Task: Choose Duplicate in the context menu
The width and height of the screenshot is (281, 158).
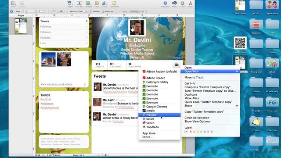Action: [x=191, y=94]
